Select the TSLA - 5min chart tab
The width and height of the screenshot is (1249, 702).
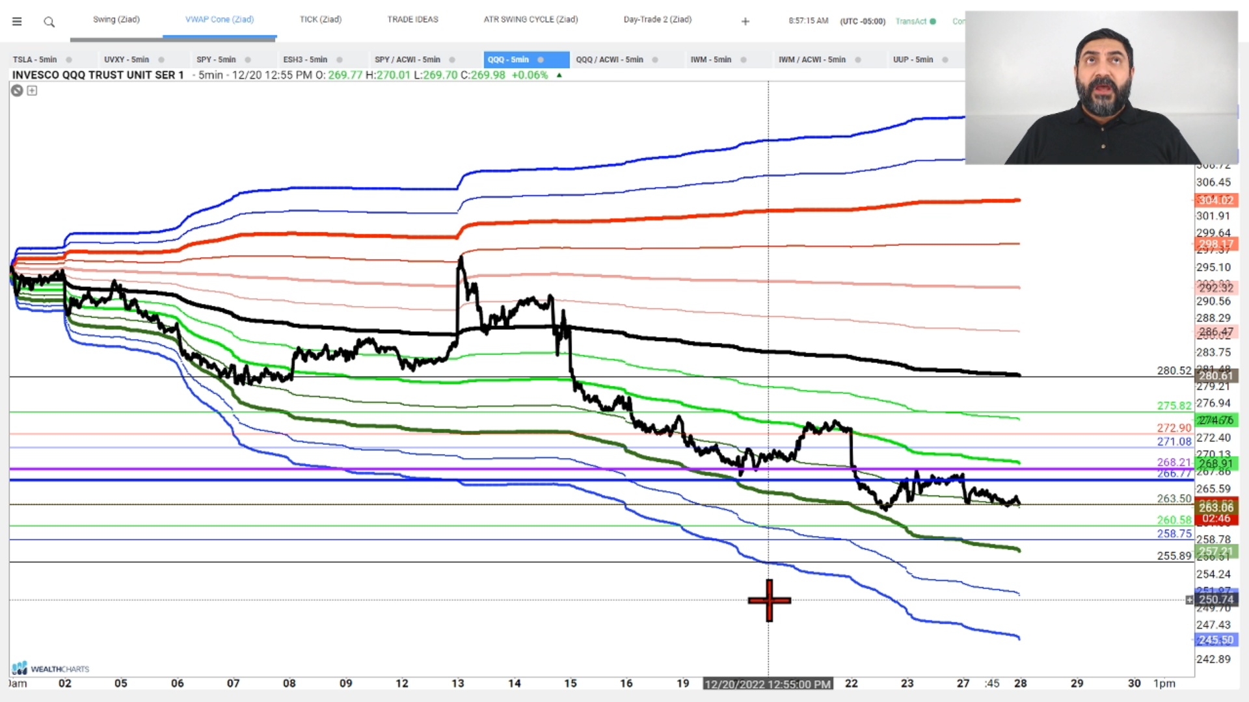[35, 60]
